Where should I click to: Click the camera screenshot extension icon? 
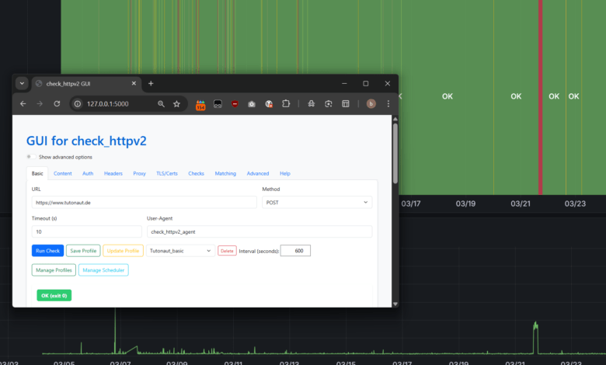click(252, 103)
